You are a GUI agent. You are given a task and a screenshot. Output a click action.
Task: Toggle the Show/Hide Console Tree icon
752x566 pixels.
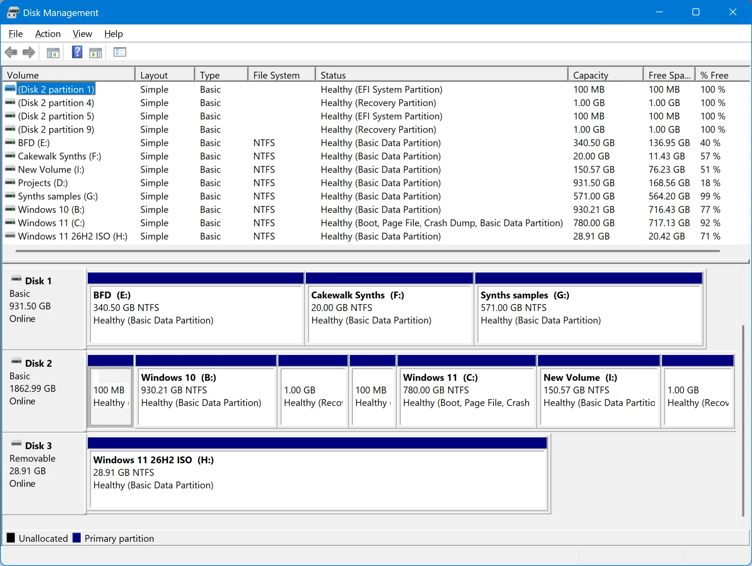[53, 53]
